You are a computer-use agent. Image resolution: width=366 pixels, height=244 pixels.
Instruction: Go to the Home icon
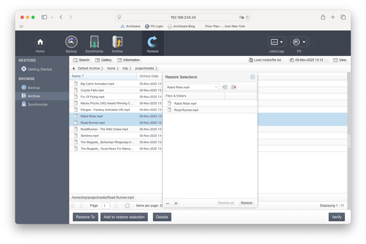(40, 42)
